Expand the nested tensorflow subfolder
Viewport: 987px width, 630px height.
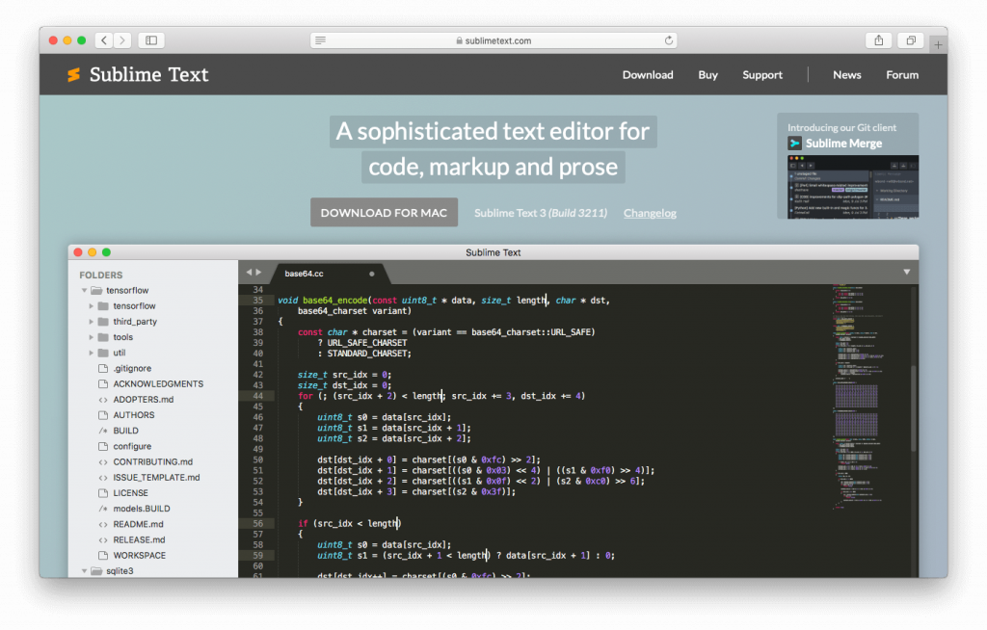(92, 306)
